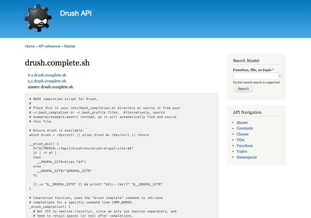Click the '# BASH completion script for Drush.' line
This screenshot has width=311, height=218.
(63, 99)
